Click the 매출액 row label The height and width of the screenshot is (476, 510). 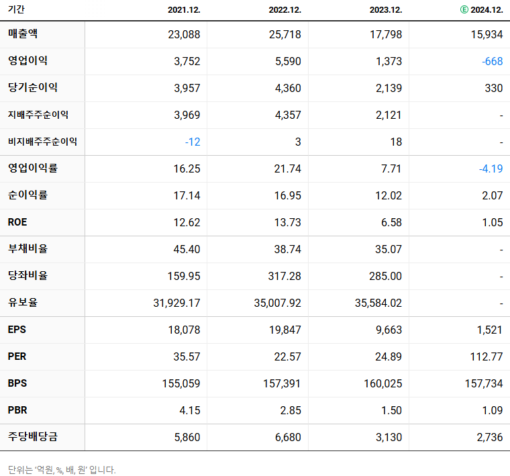tap(23, 34)
